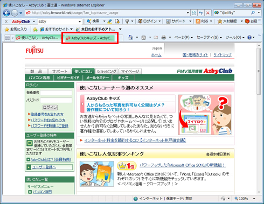Click the ログイン toolbar button

pos(147,22)
